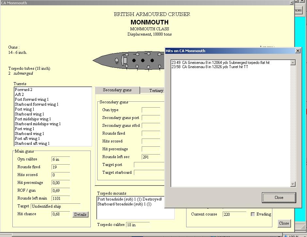The height and width of the screenshot is (237, 307).
Task: Click the middle funnel dot on ship diagram
Action: [x=143, y=60]
